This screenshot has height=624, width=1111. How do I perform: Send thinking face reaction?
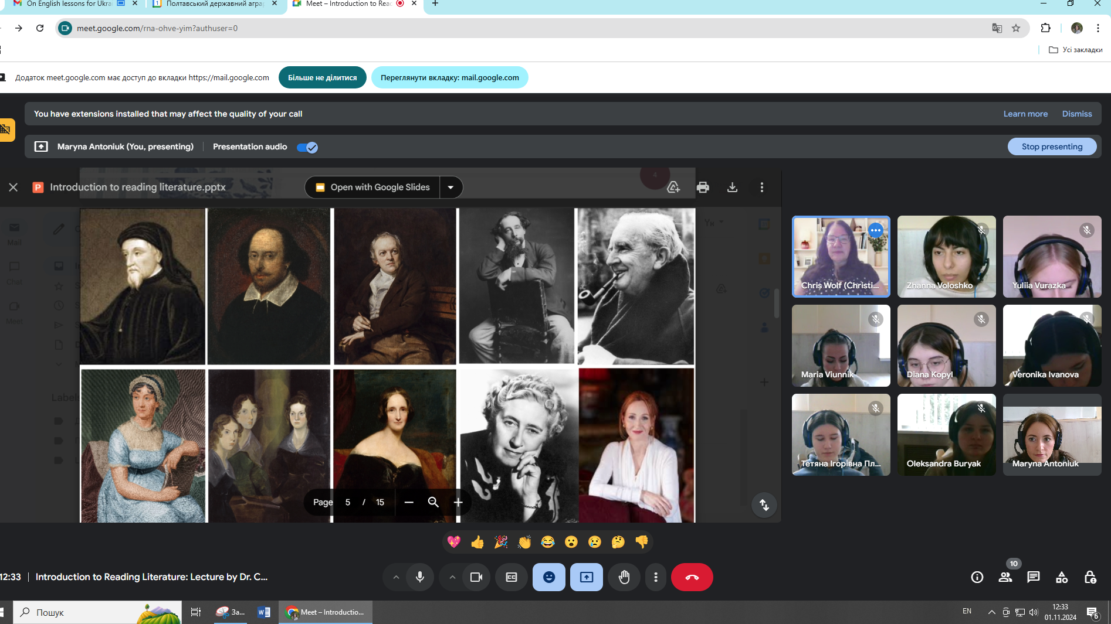coord(618,542)
